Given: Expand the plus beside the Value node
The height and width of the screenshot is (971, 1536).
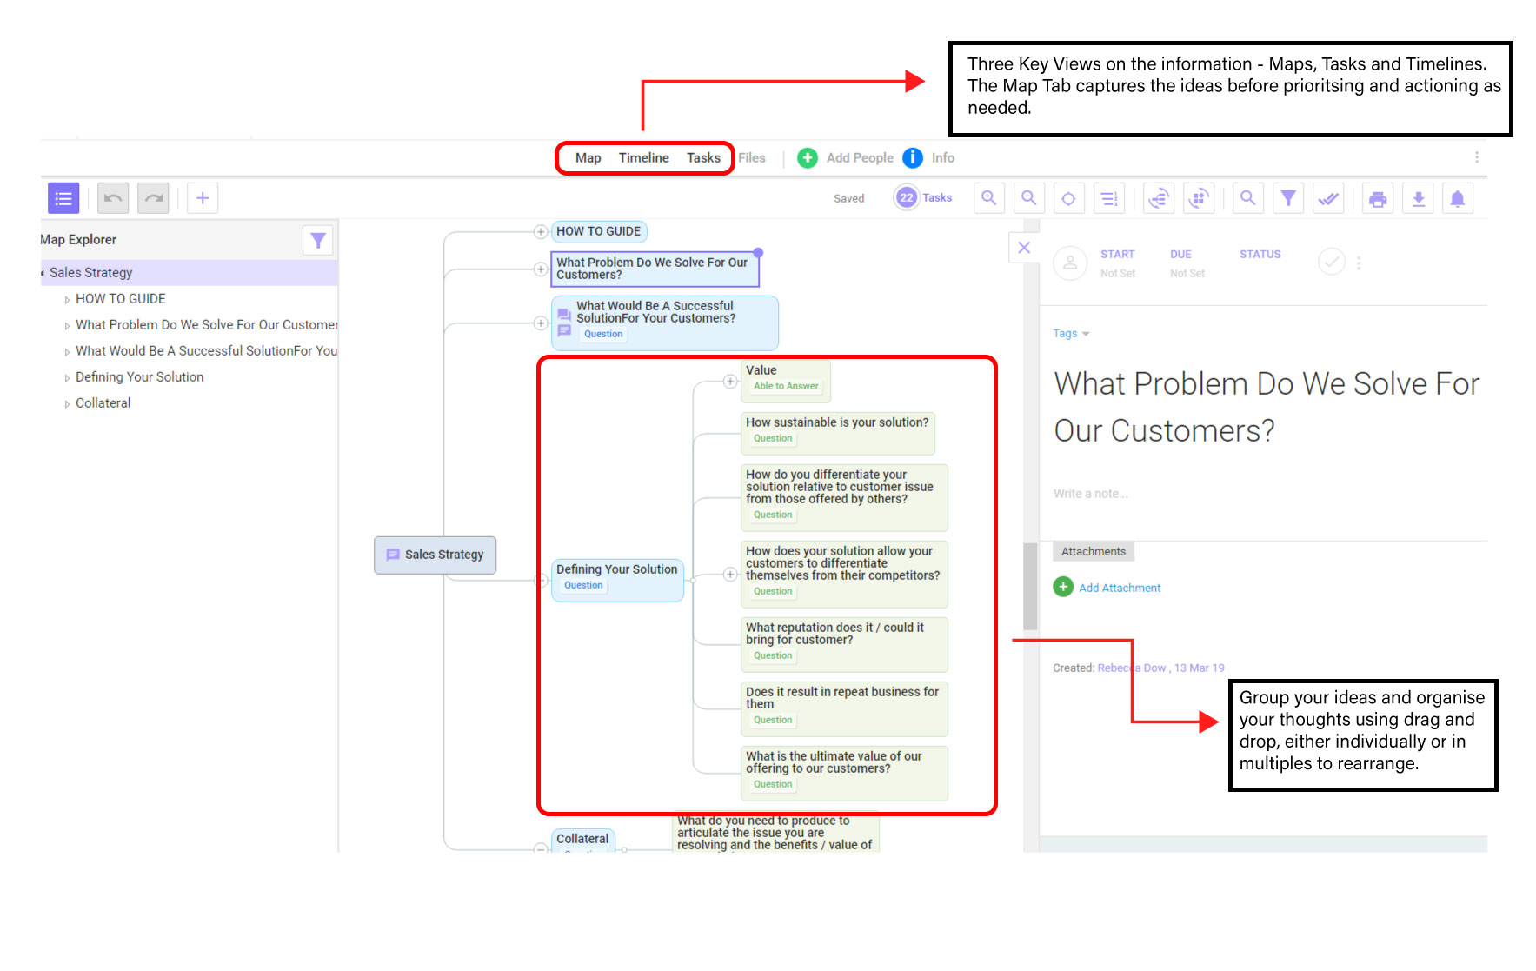Looking at the screenshot, I should point(730,381).
